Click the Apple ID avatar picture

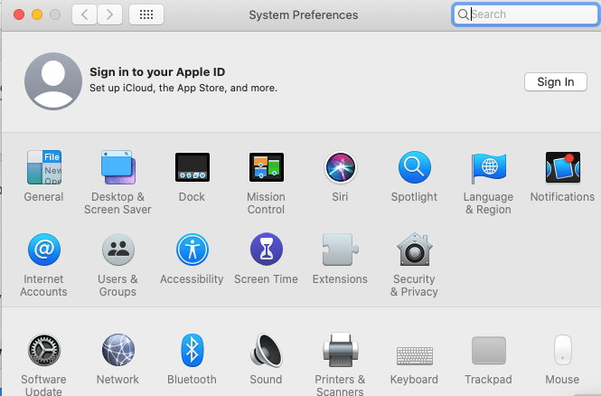point(53,81)
